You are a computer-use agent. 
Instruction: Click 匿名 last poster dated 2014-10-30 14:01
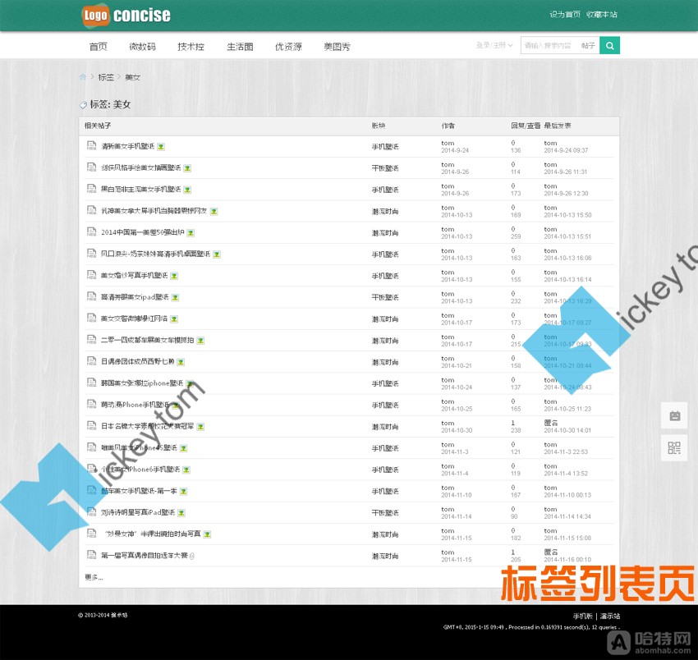click(551, 423)
